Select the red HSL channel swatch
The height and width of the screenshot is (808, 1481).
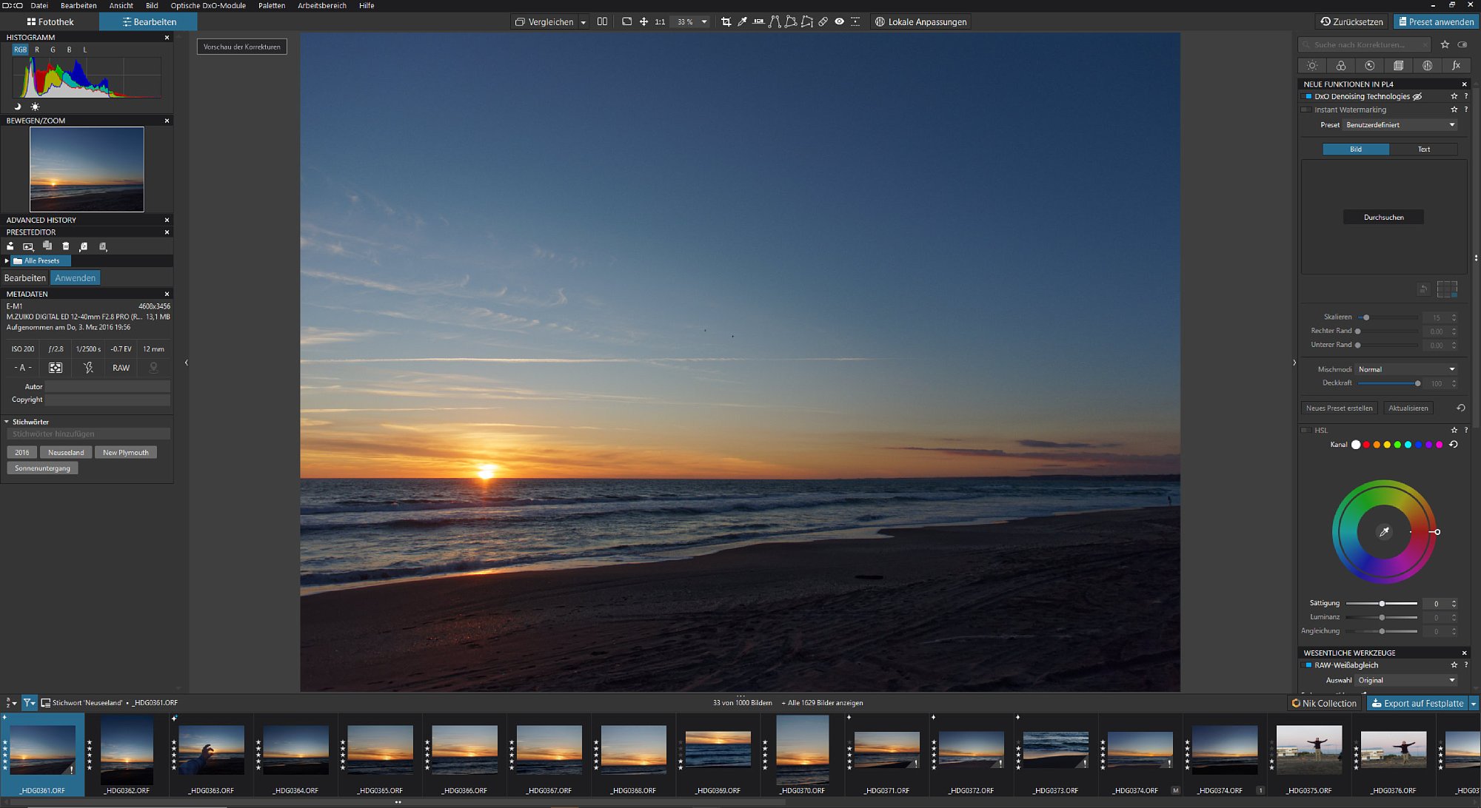point(1366,445)
